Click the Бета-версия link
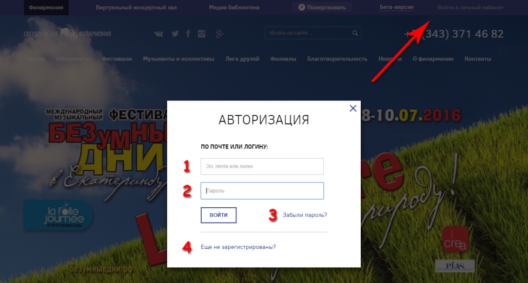Screen dimensions: 528x283 397,7
